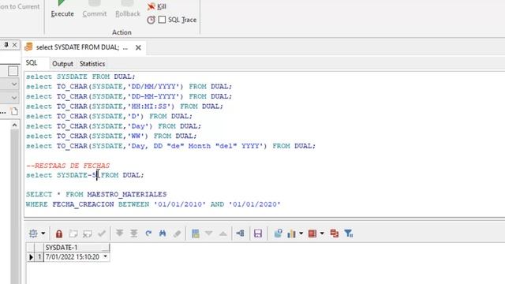
Task: Click the new document icon in left panel
Action: [14, 111]
